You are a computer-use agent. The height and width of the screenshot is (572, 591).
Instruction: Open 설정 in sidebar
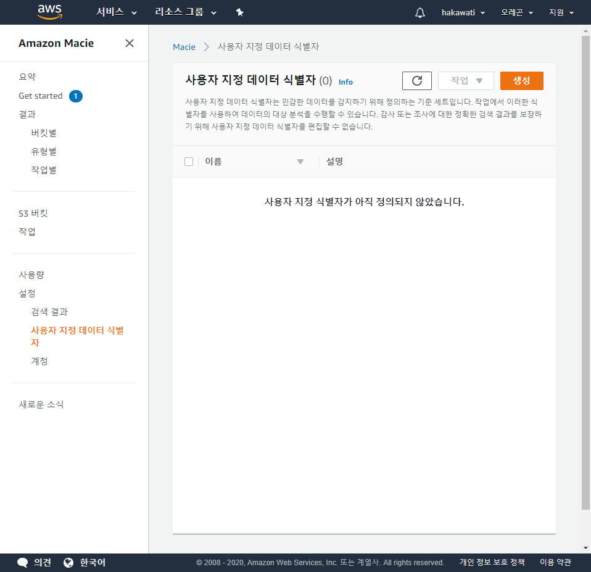click(x=27, y=293)
